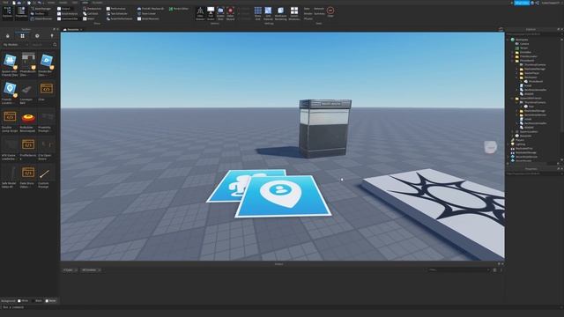
Task: Select Baseplate in the Explorer tree
Action: [x=525, y=136]
